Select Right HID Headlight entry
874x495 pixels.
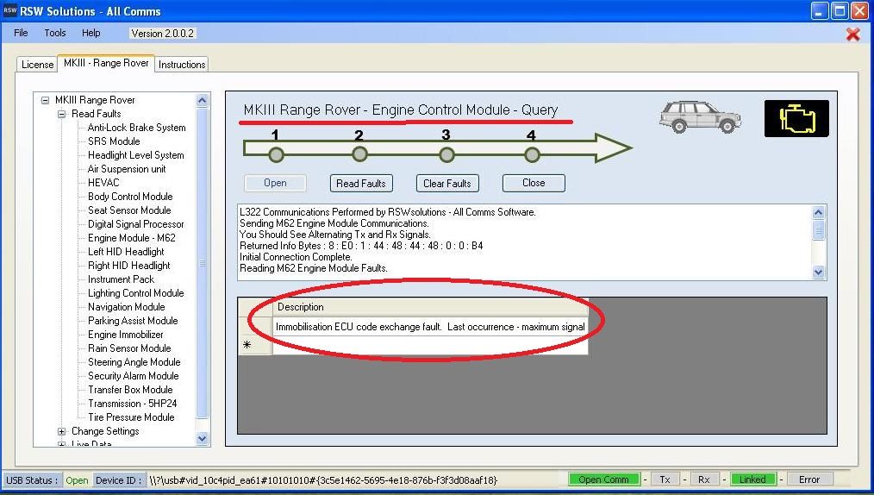[128, 266]
